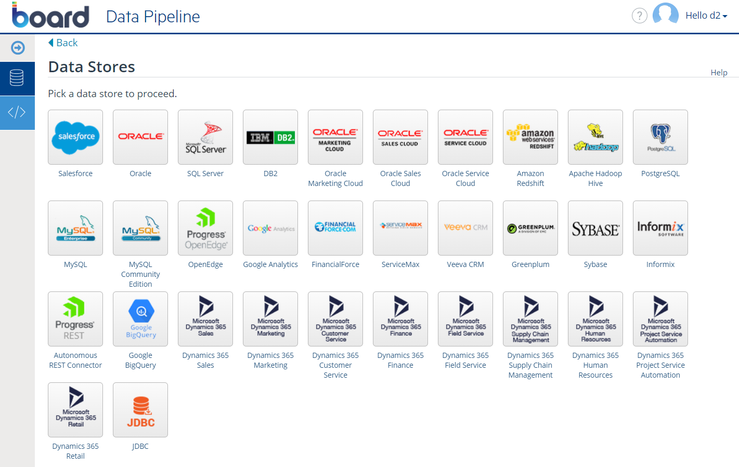The height and width of the screenshot is (467, 739).
Task: Open the code sidebar icon
Action: point(17,112)
